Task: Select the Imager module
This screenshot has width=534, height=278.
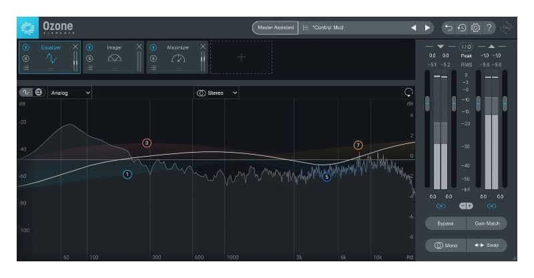Action: point(114,58)
